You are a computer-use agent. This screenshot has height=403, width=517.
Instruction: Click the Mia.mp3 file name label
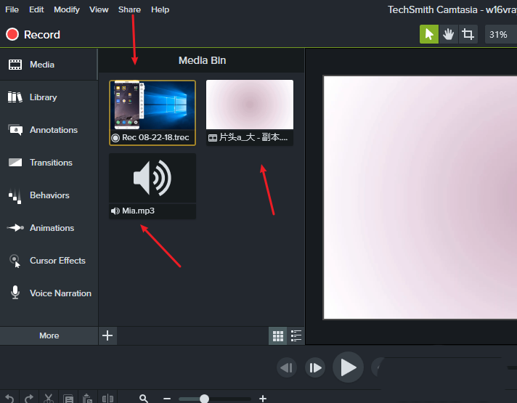click(x=138, y=211)
